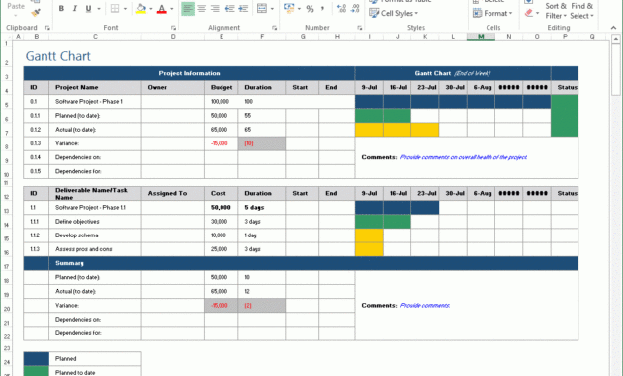
Task: Click the 'Planned to date' legend label
Action: pos(95,372)
